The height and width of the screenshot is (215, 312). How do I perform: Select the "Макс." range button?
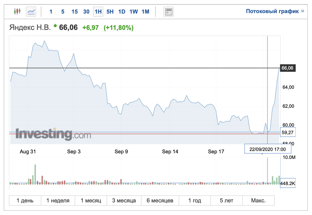(x=258, y=200)
